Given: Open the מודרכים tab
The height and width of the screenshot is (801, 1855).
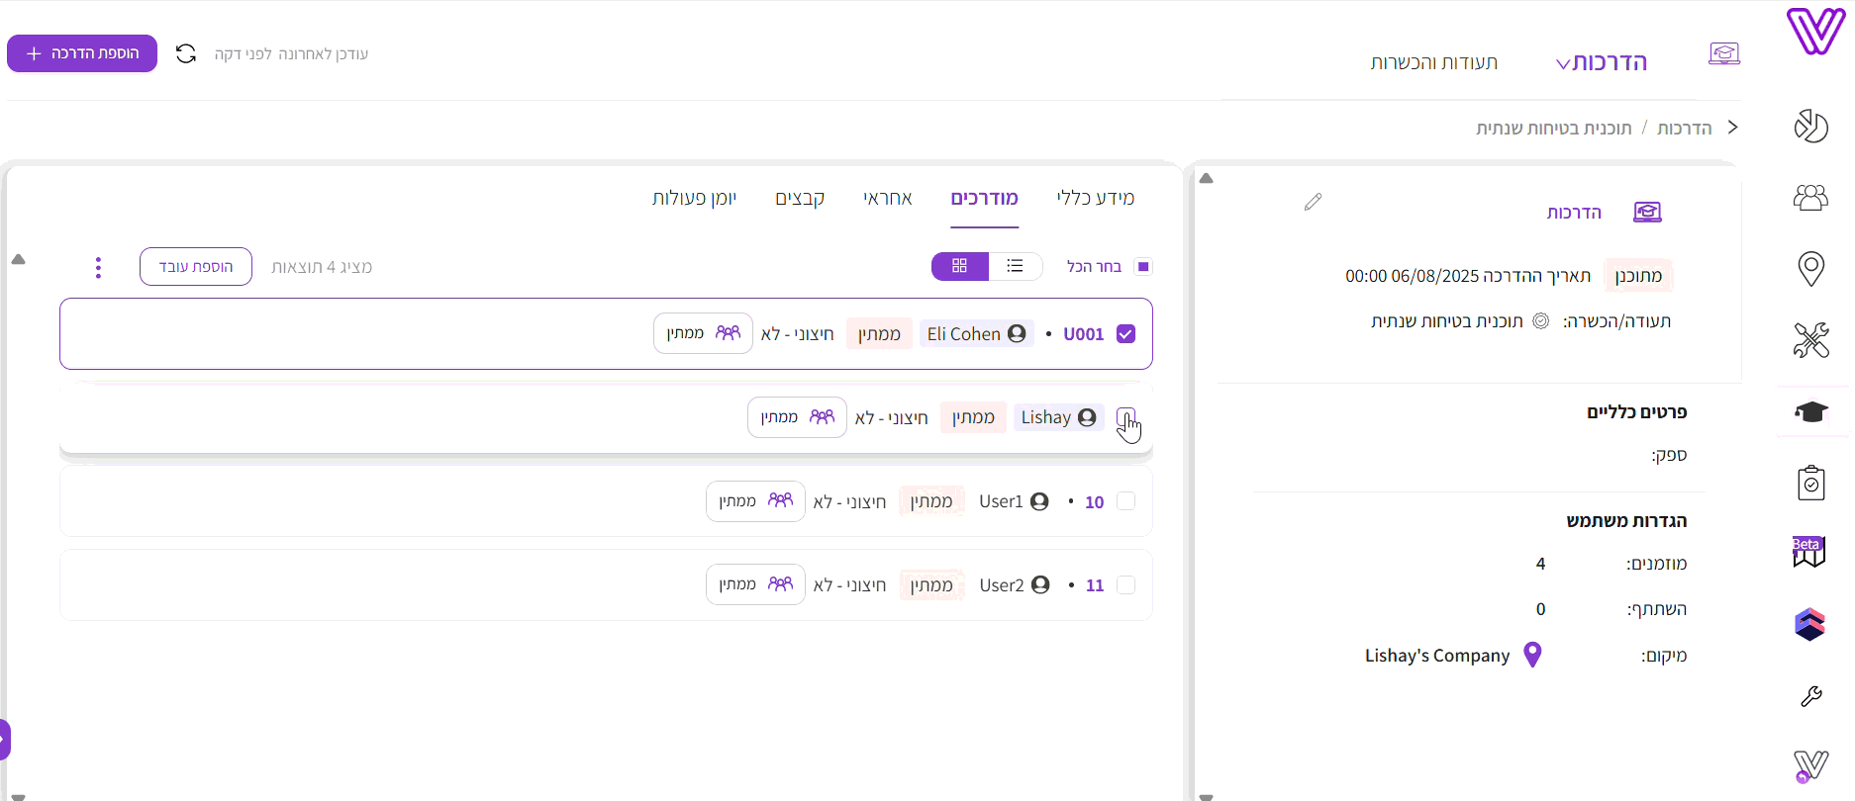Looking at the screenshot, I should pos(985,198).
